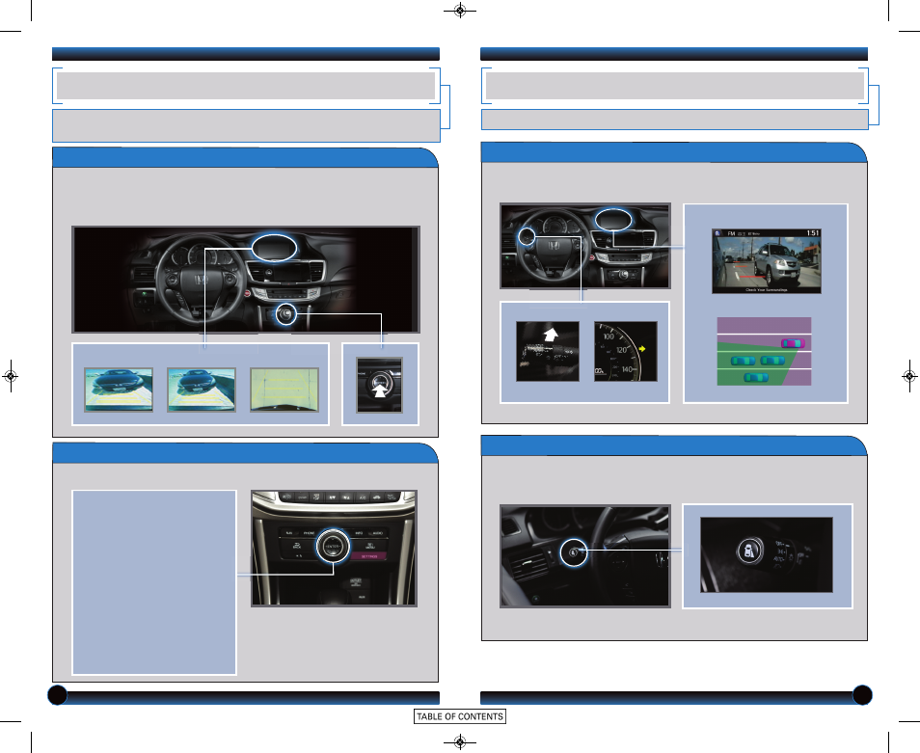Click the small dashboard photo with two circled areas
The height and width of the screenshot is (753, 920).
[x=585, y=246]
